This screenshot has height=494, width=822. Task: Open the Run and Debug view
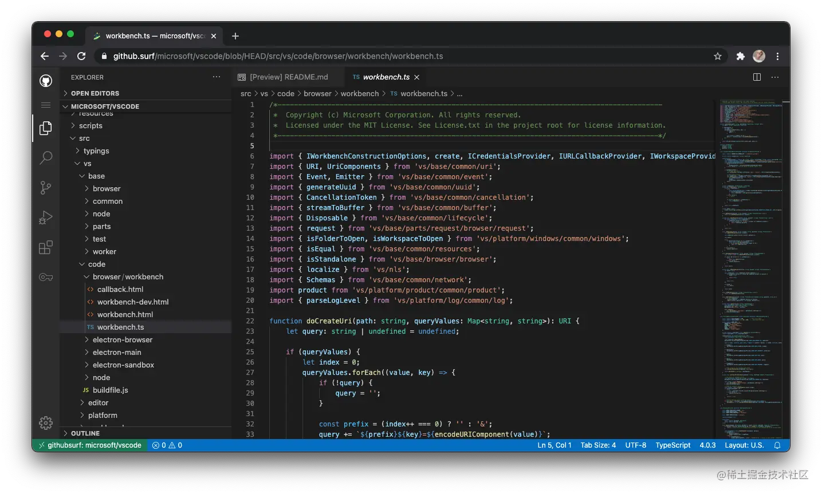(x=46, y=218)
